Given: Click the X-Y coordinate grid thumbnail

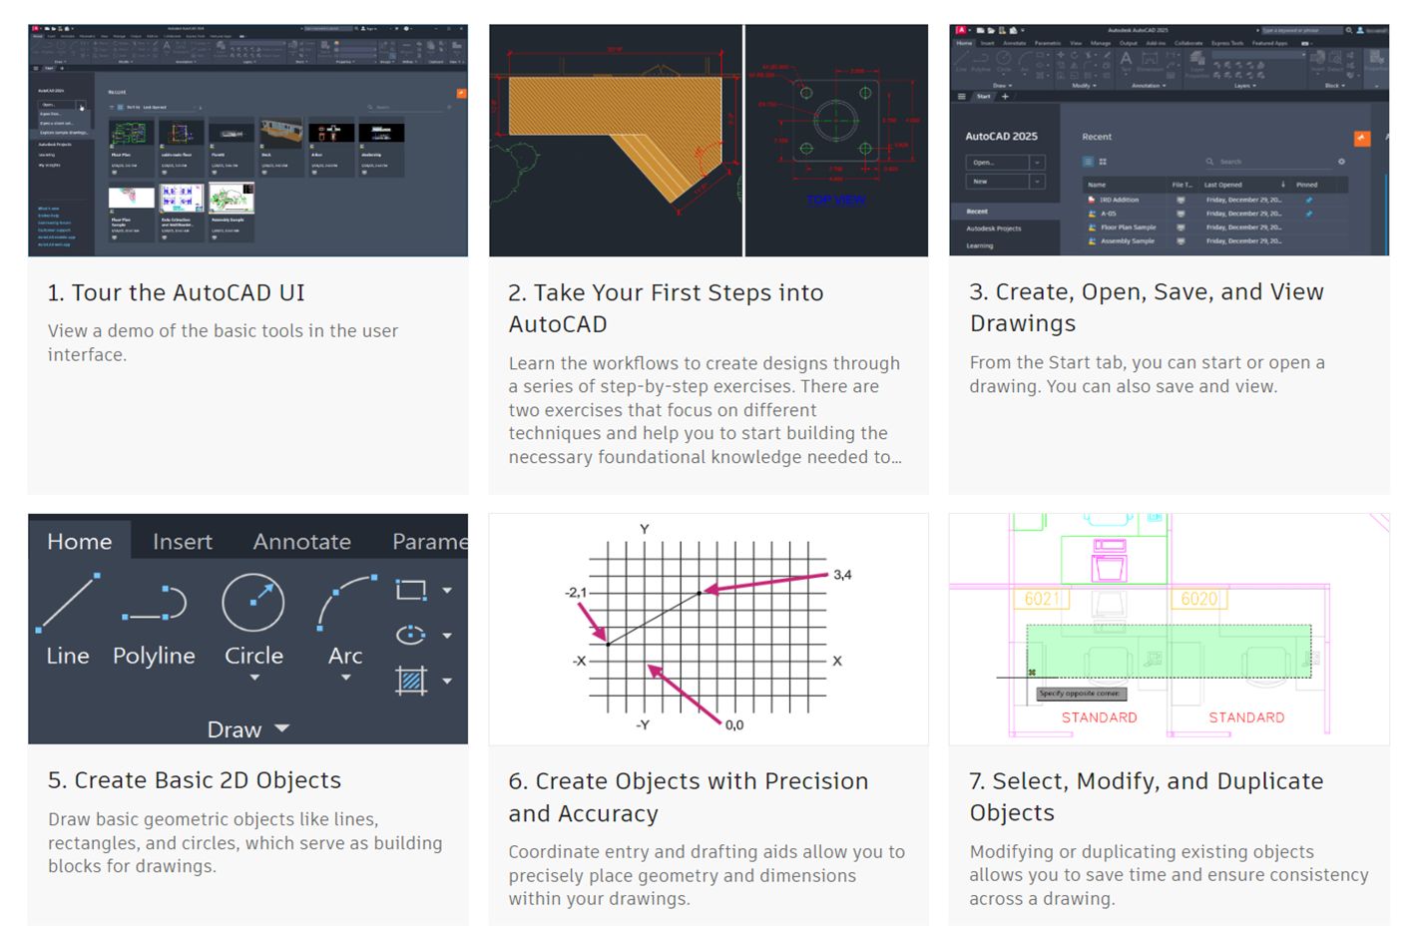Looking at the screenshot, I should (x=707, y=629).
